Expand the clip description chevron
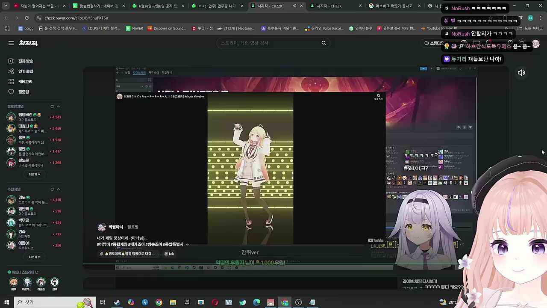The width and height of the screenshot is (547, 308). [187, 245]
